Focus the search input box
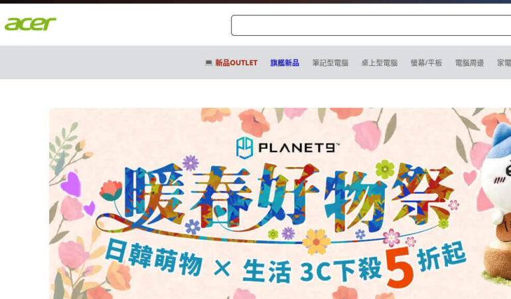This screenshot has width=511, height=299. click(371, 25)
